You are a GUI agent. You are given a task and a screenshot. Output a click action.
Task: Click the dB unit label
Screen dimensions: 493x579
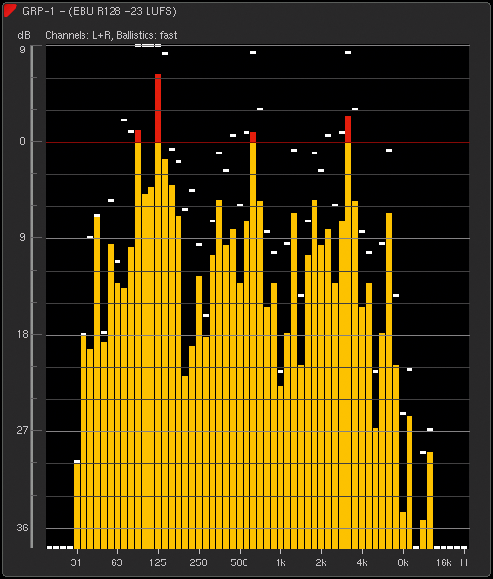point(24,35)
